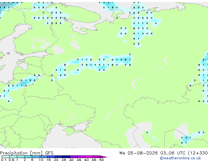Click the '25' legend scale label
Image resolution: width=208 pixels, height=161 pixels.
click(64, 160)
